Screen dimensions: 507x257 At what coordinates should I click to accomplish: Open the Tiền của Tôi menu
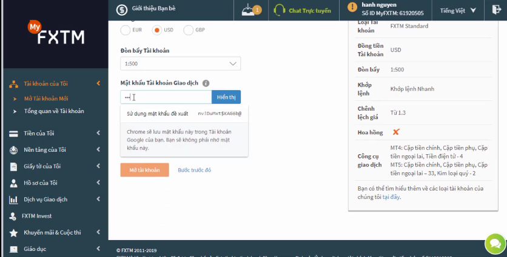click(x=39, y=134)
